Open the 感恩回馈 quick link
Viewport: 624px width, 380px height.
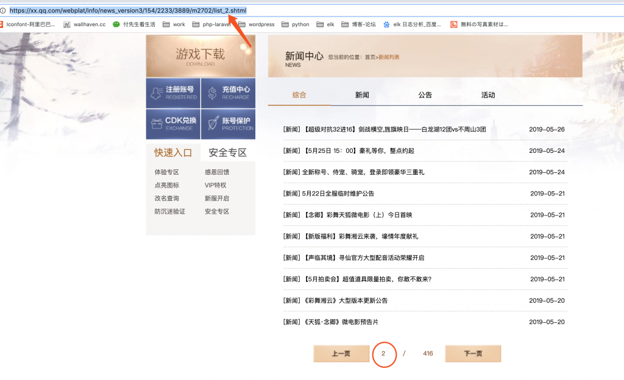click(x=217, y=172)
